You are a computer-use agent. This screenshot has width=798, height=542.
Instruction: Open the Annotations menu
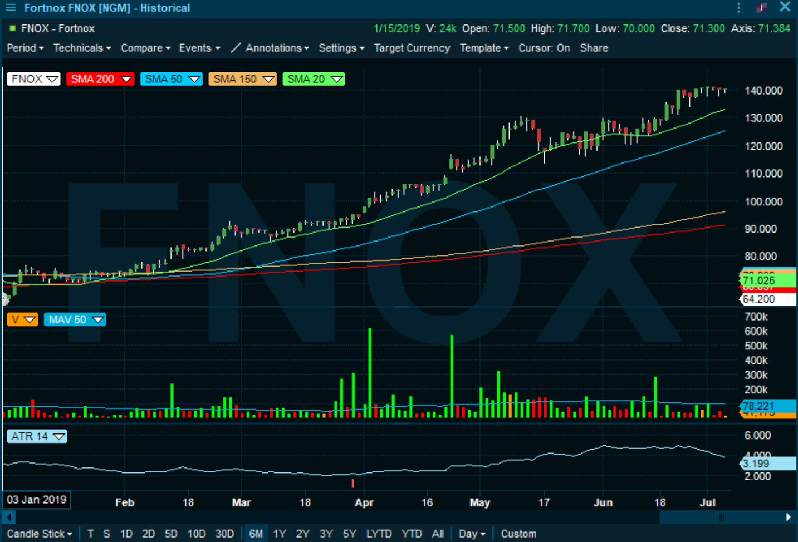click(277, 48)
